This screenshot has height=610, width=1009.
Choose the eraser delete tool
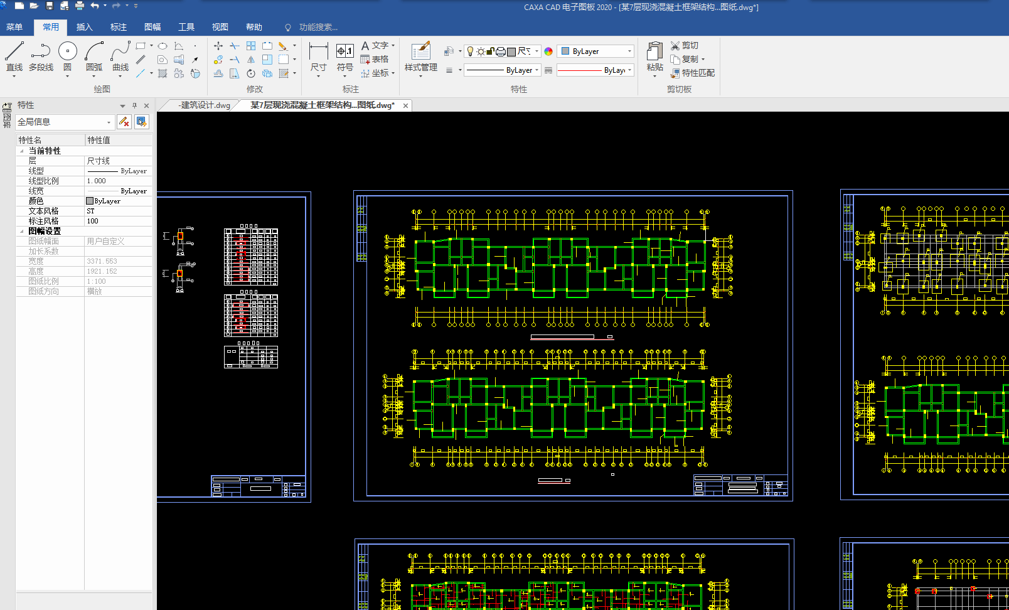pos(283,46)
